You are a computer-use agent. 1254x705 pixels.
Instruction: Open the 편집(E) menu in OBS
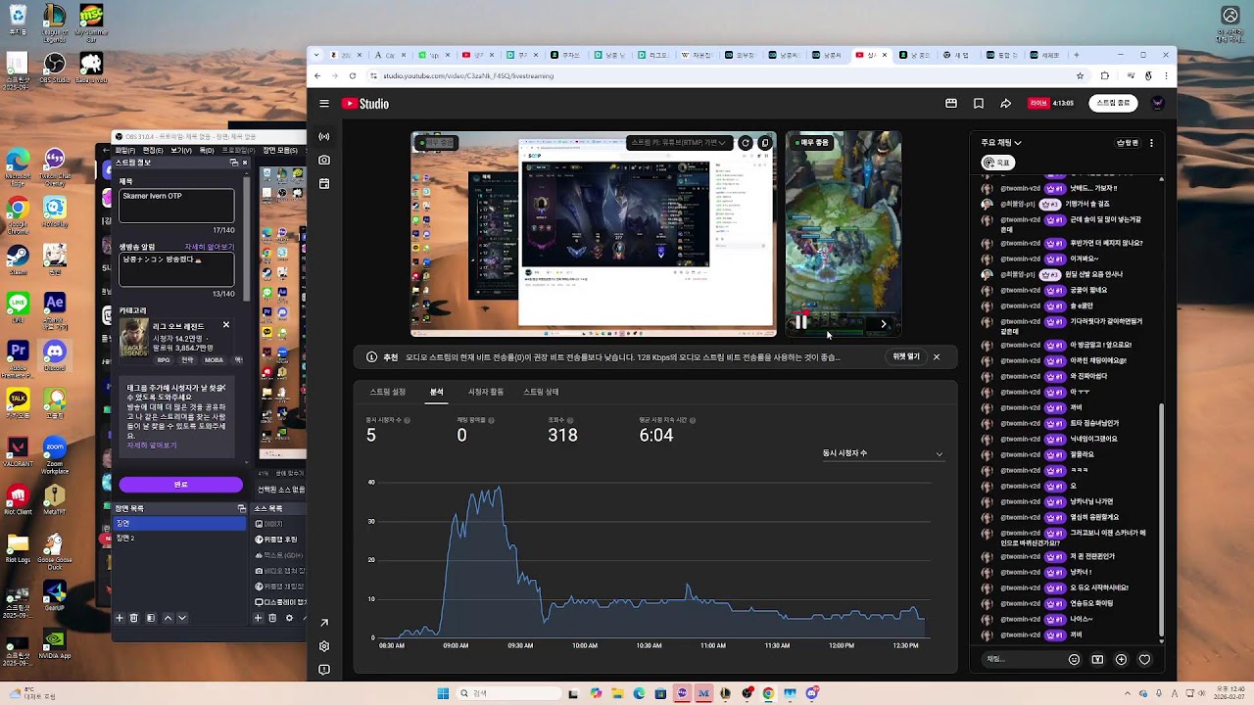[155, 150]
